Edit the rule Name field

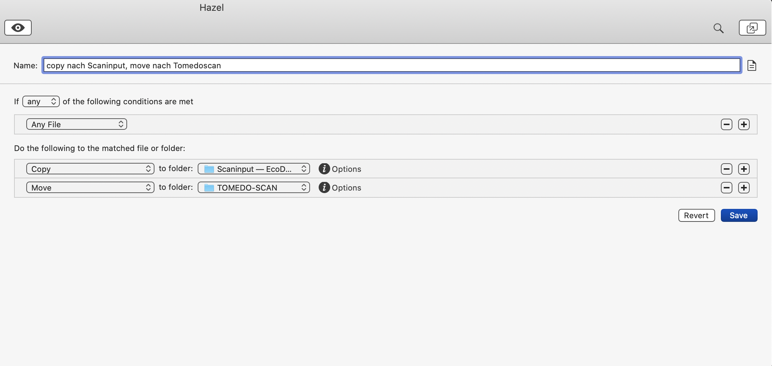(392, 65)
